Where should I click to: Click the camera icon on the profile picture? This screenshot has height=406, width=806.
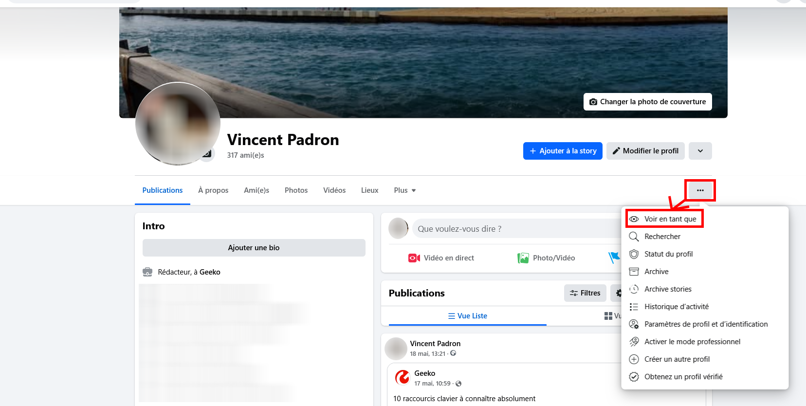207,154
